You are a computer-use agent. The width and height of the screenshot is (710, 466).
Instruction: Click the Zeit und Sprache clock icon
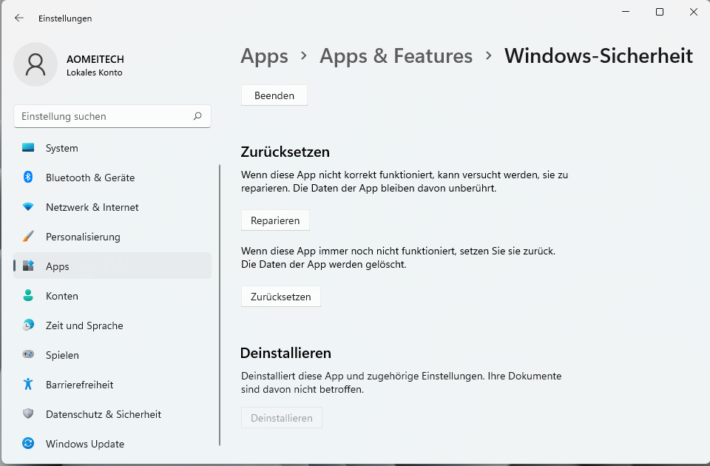[x=28, y=325]
